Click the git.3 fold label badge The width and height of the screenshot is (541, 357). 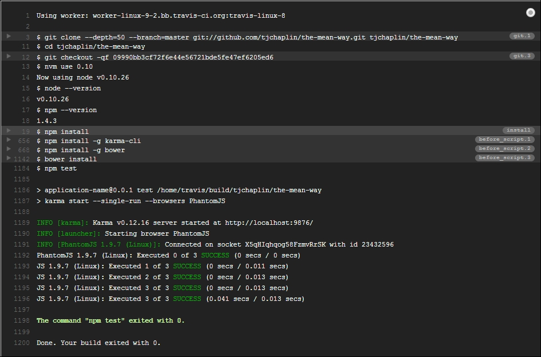tap(522, 56)
